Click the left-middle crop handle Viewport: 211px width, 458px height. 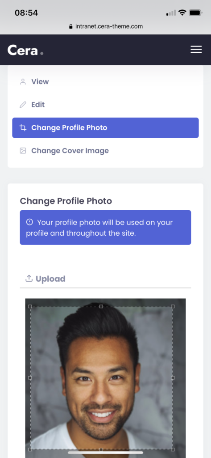pos(30,377)
